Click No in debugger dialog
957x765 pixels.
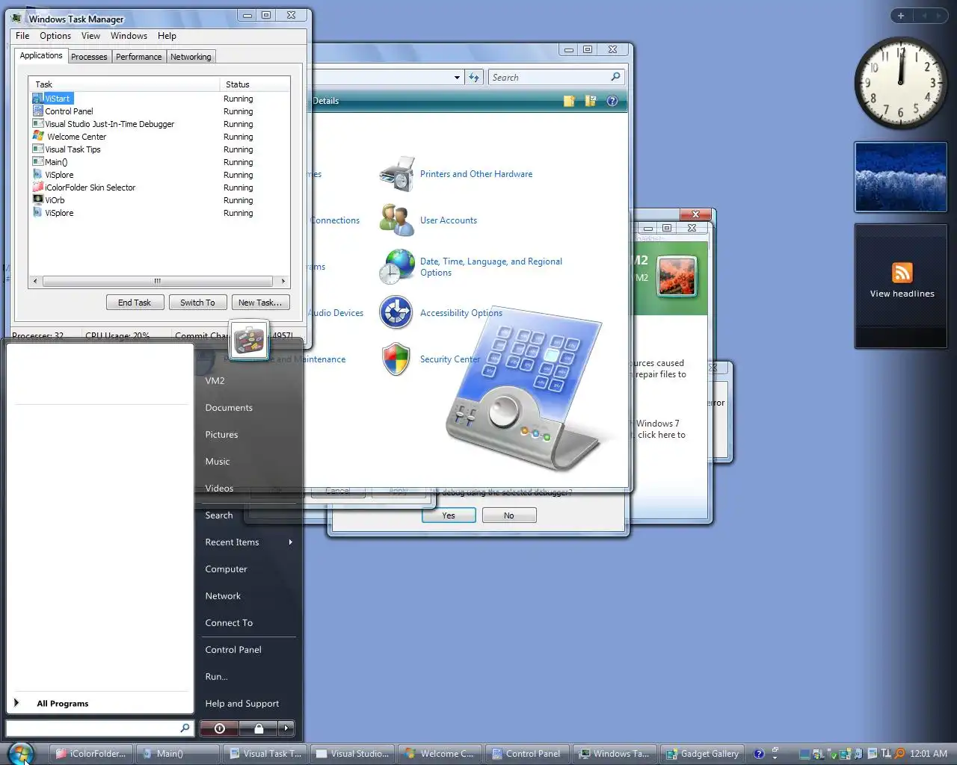509,515
